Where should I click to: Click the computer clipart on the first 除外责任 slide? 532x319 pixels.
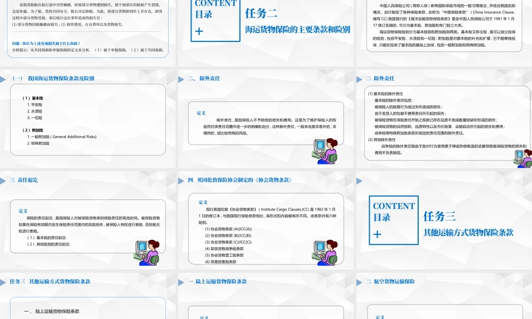click(x=326, y=149)
